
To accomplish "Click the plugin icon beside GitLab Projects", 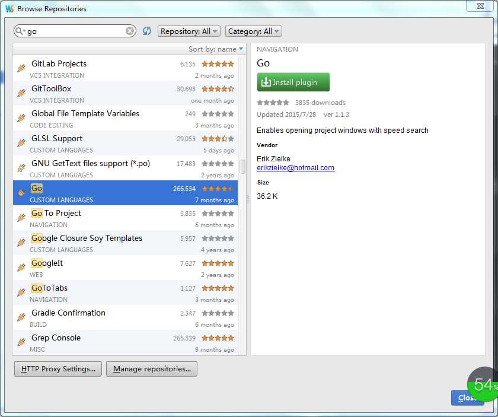I will pos(21,68).
